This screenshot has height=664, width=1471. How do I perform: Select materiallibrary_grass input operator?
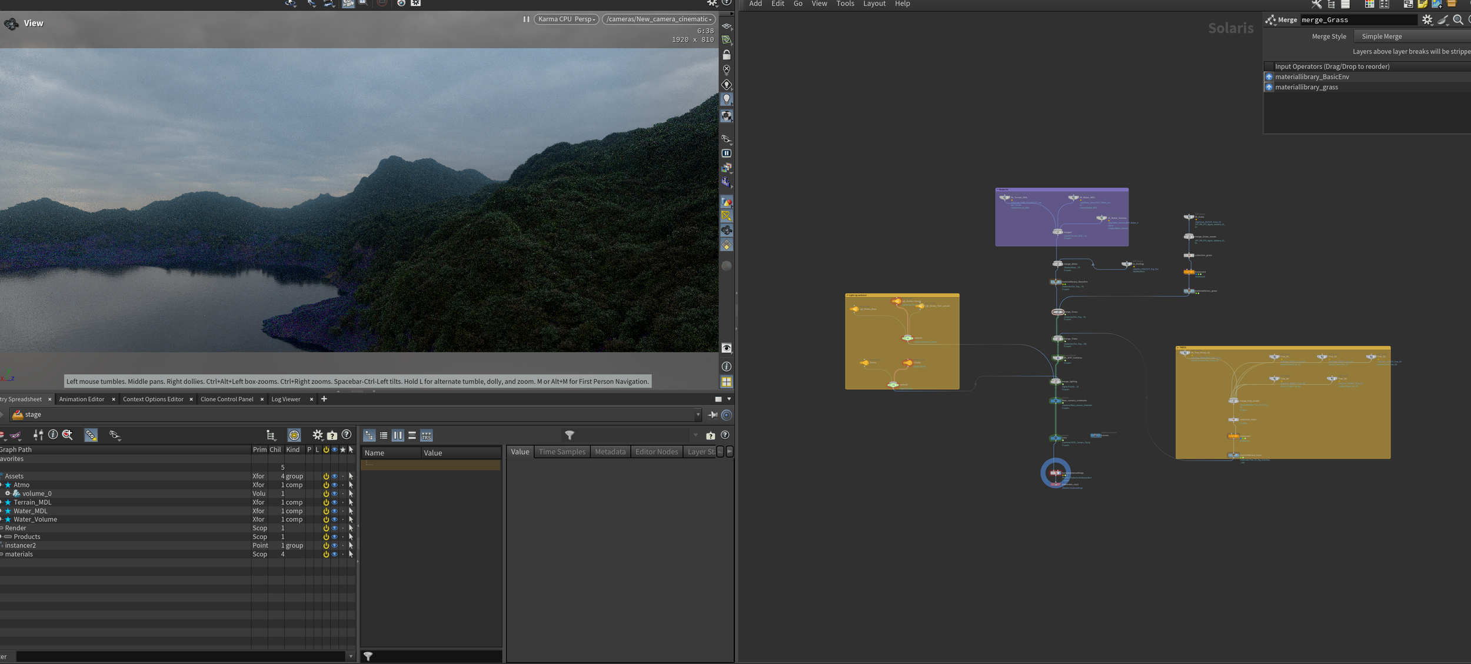(1306, 87)
